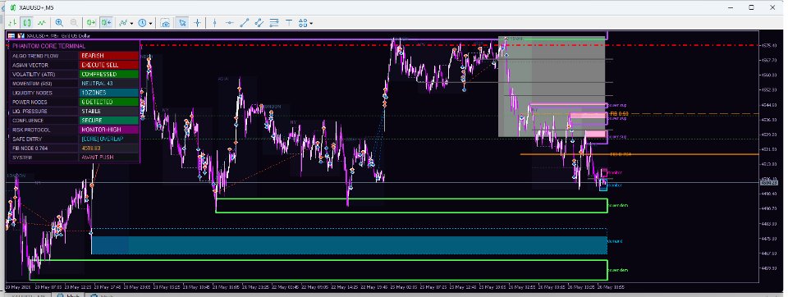The height and width of the screenshot is (297, 788).
Task: Maximize the XAUUSD+,M5 chart window
Action: click(751, 7)
